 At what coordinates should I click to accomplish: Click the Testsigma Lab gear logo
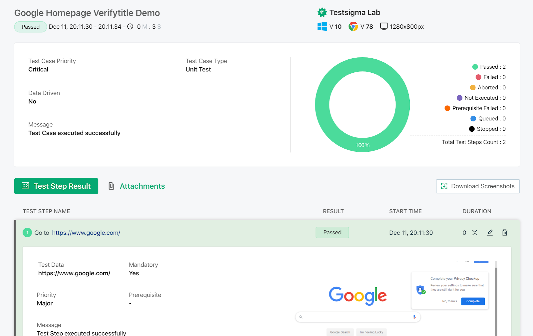click(x=322, y=13)
